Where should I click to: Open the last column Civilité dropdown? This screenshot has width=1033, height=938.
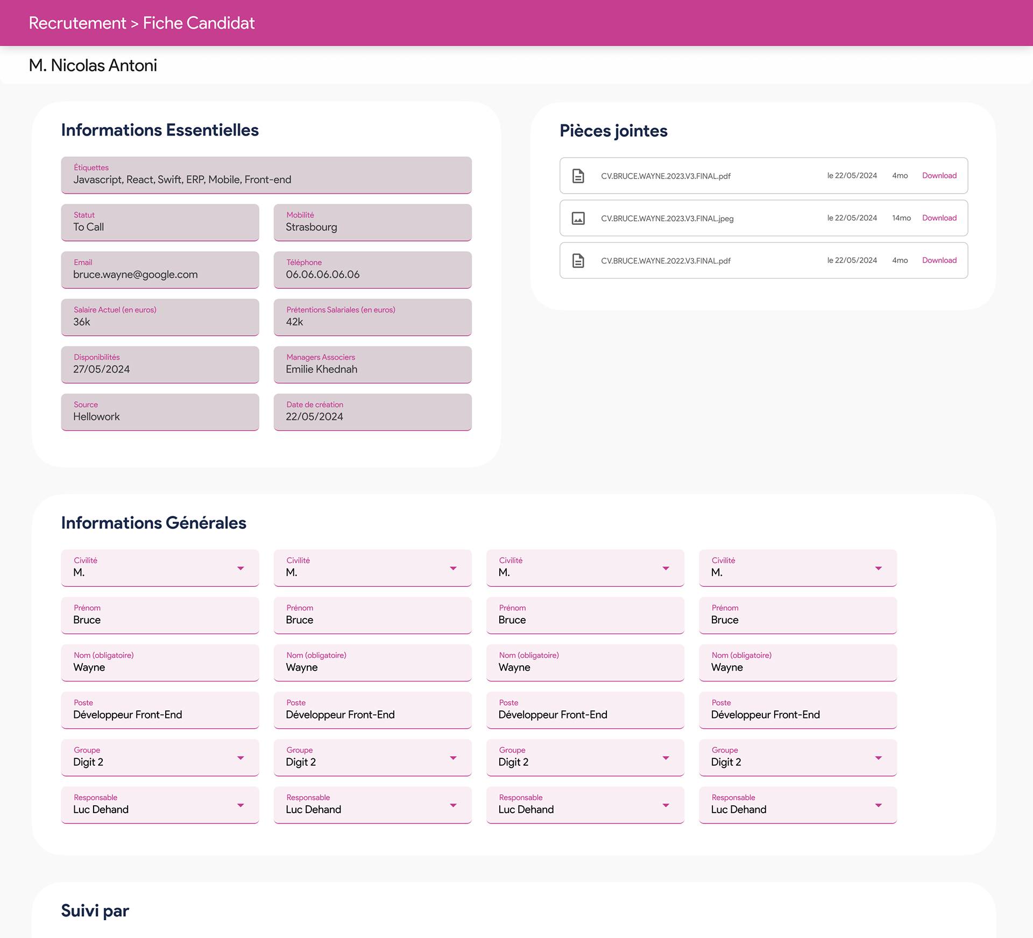(x=878, y=569)
